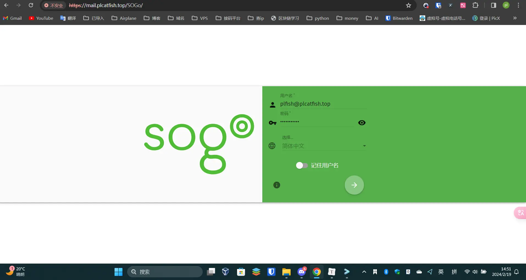The height and width of the screenshot is (280, 526).
Task: Expand the 接码平台 bookmark folder
Action: coord(228,18)
